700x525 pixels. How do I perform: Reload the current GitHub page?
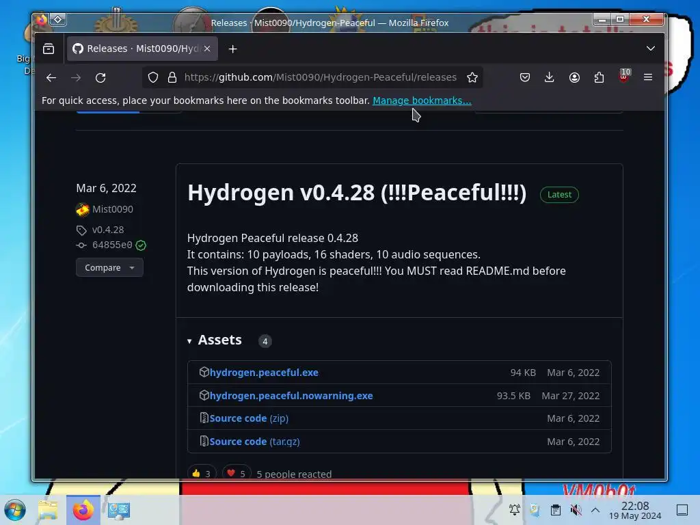tap(100, 78)
